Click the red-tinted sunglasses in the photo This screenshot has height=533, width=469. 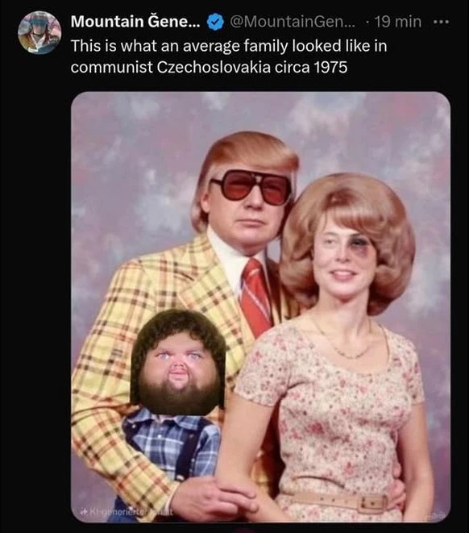(252, 187)
